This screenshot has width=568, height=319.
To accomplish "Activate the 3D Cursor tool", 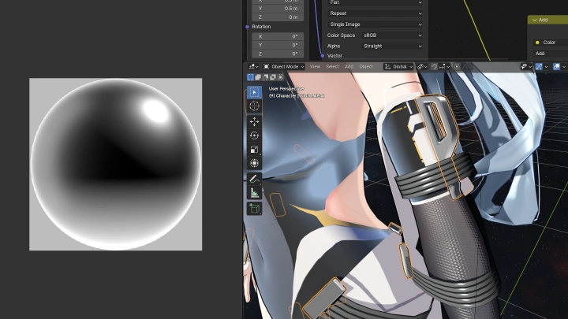I will pyautogui.click(x=254, y=106).
